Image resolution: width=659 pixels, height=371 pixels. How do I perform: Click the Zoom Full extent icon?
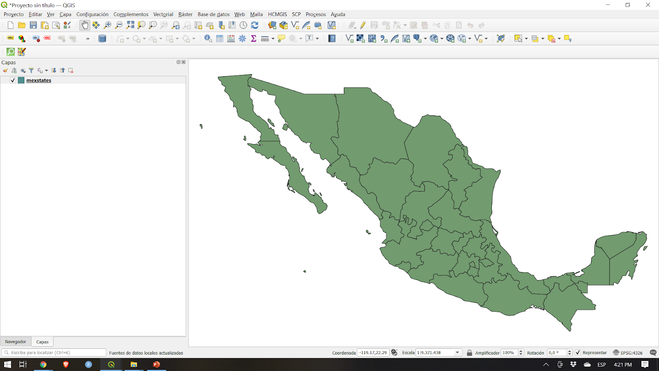pos(130,25)
